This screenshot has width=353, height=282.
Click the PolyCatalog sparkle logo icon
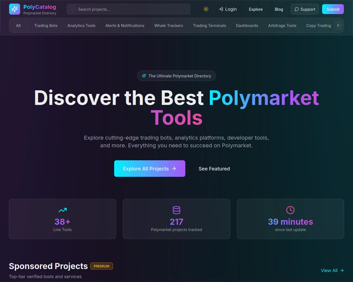pyautogui.click(x=15, y=9)
